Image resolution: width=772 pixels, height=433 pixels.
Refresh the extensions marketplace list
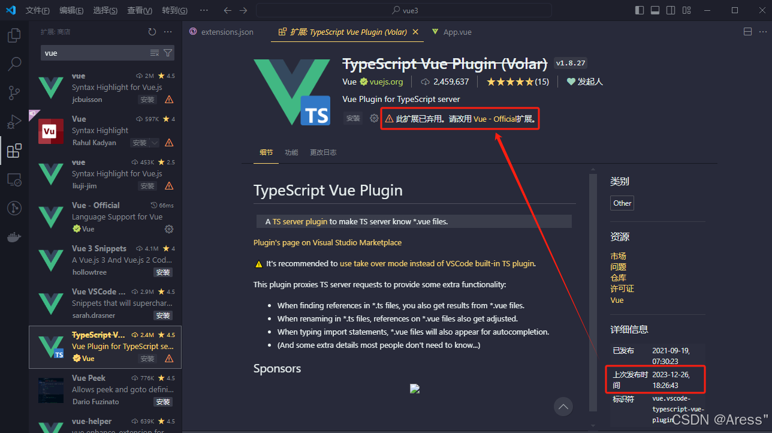152,32
